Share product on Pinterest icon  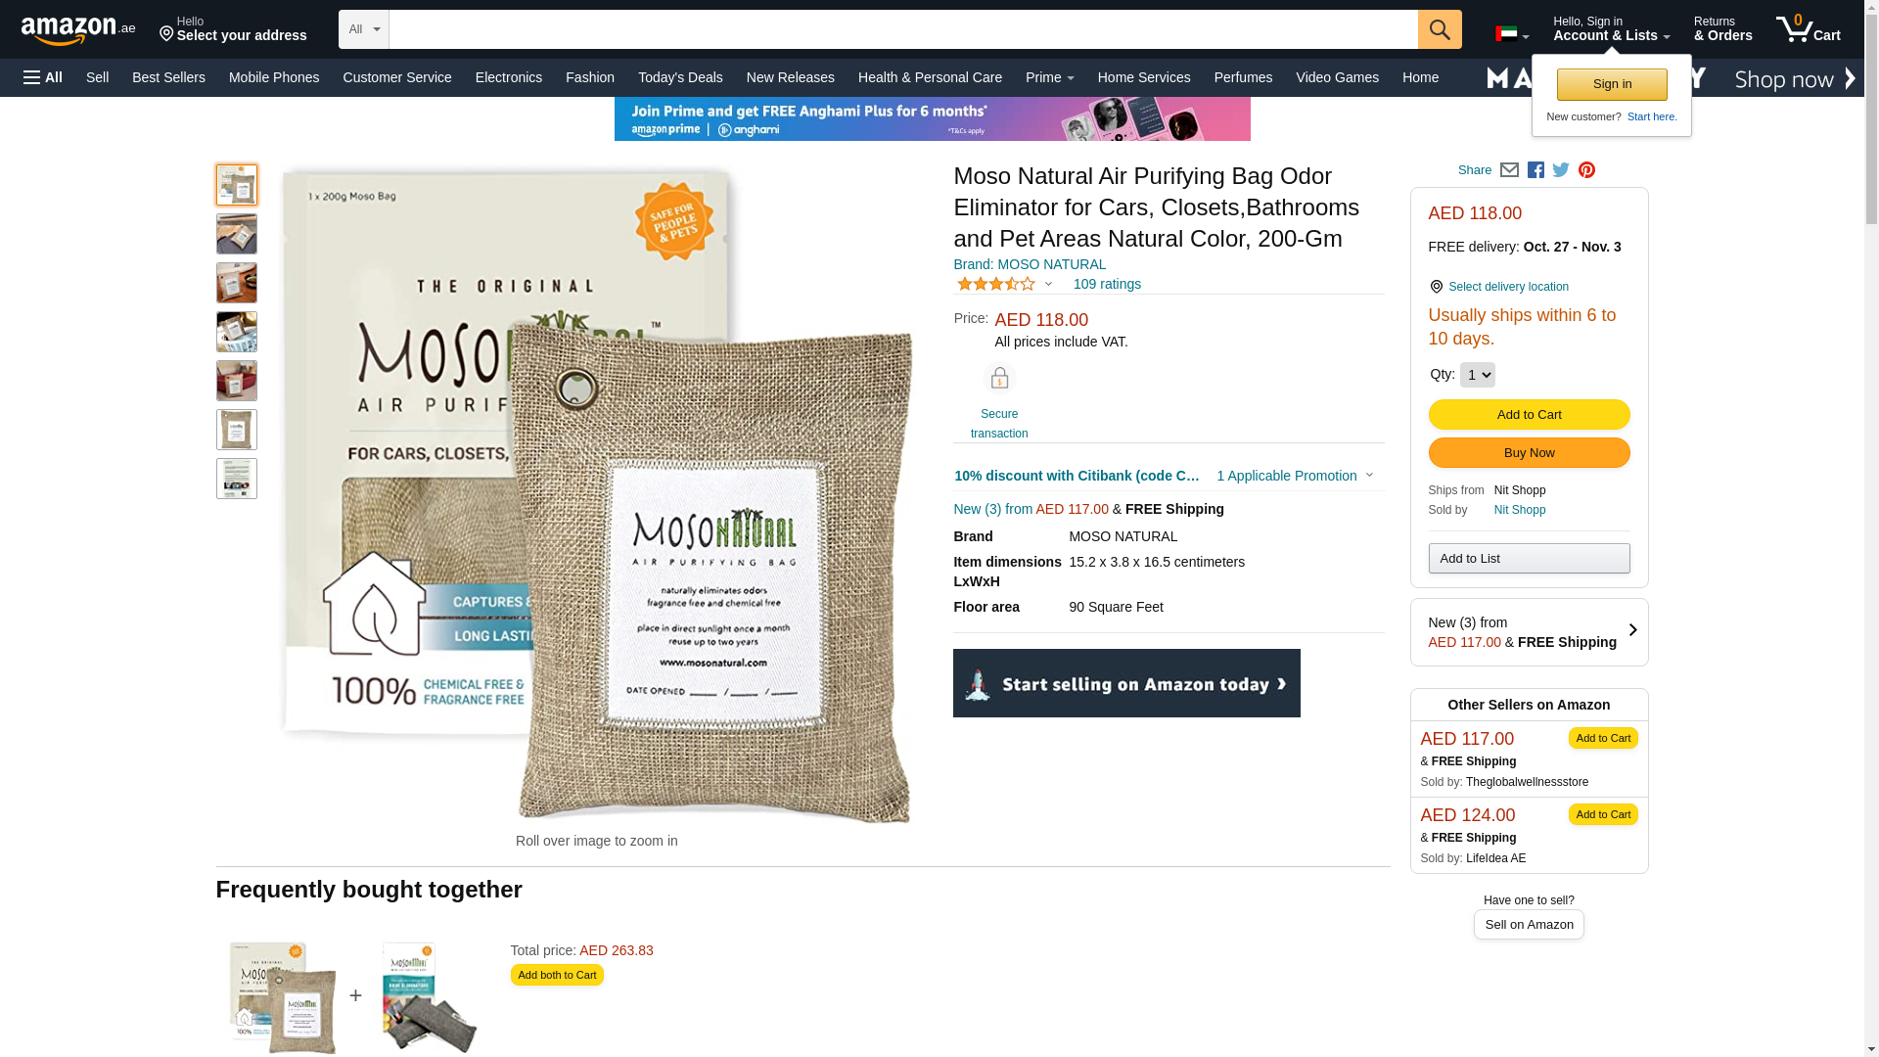[x=1586, y=170]
